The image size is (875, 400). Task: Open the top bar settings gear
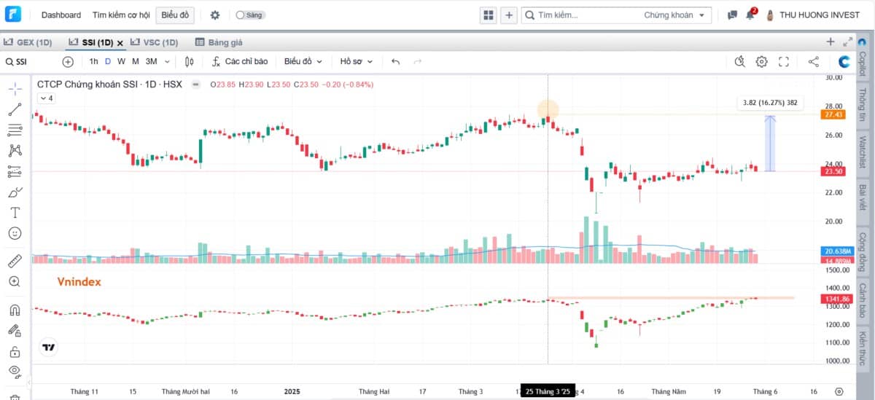click(214, 15)
